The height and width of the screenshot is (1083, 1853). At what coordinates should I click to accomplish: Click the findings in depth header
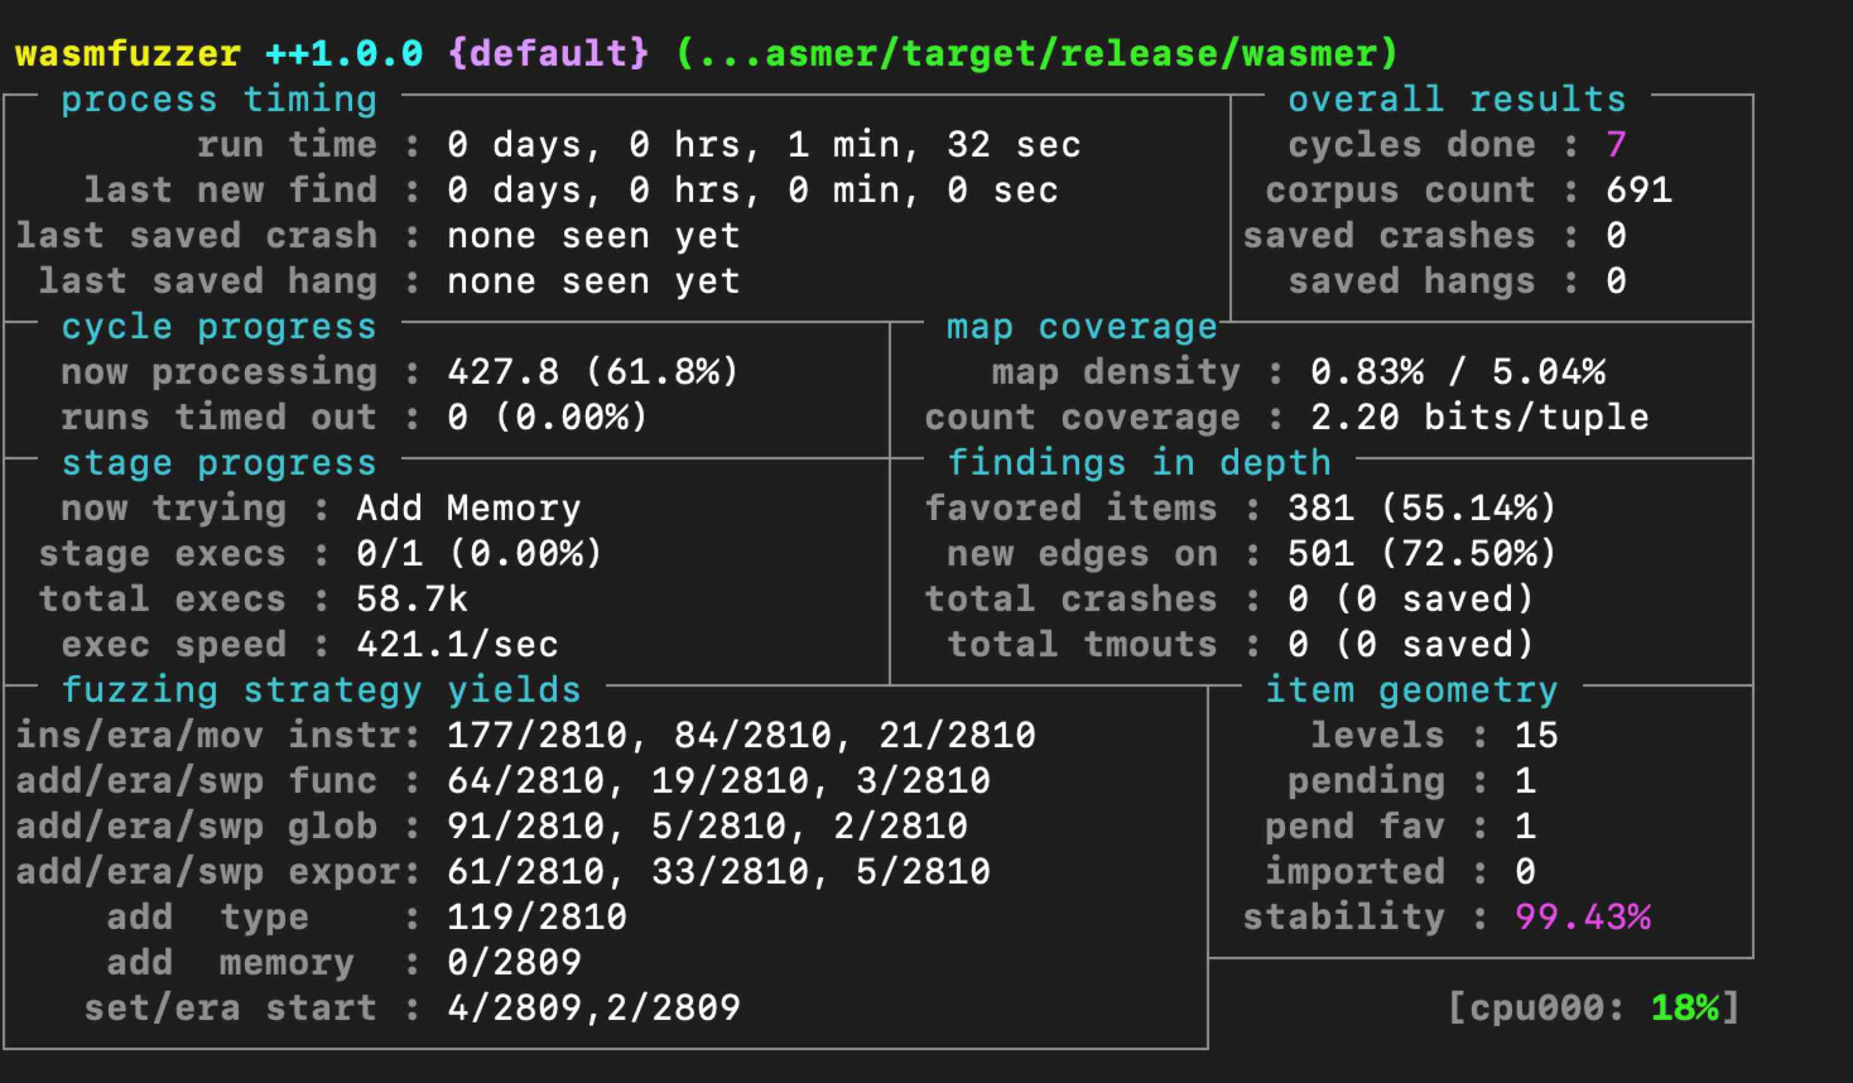[1139, 463]
